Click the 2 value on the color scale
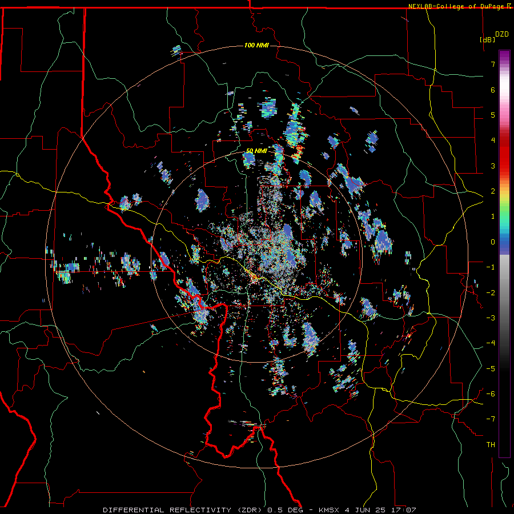Image resolution: width=514 pixels, height=514 pixels. pos(493,191)
